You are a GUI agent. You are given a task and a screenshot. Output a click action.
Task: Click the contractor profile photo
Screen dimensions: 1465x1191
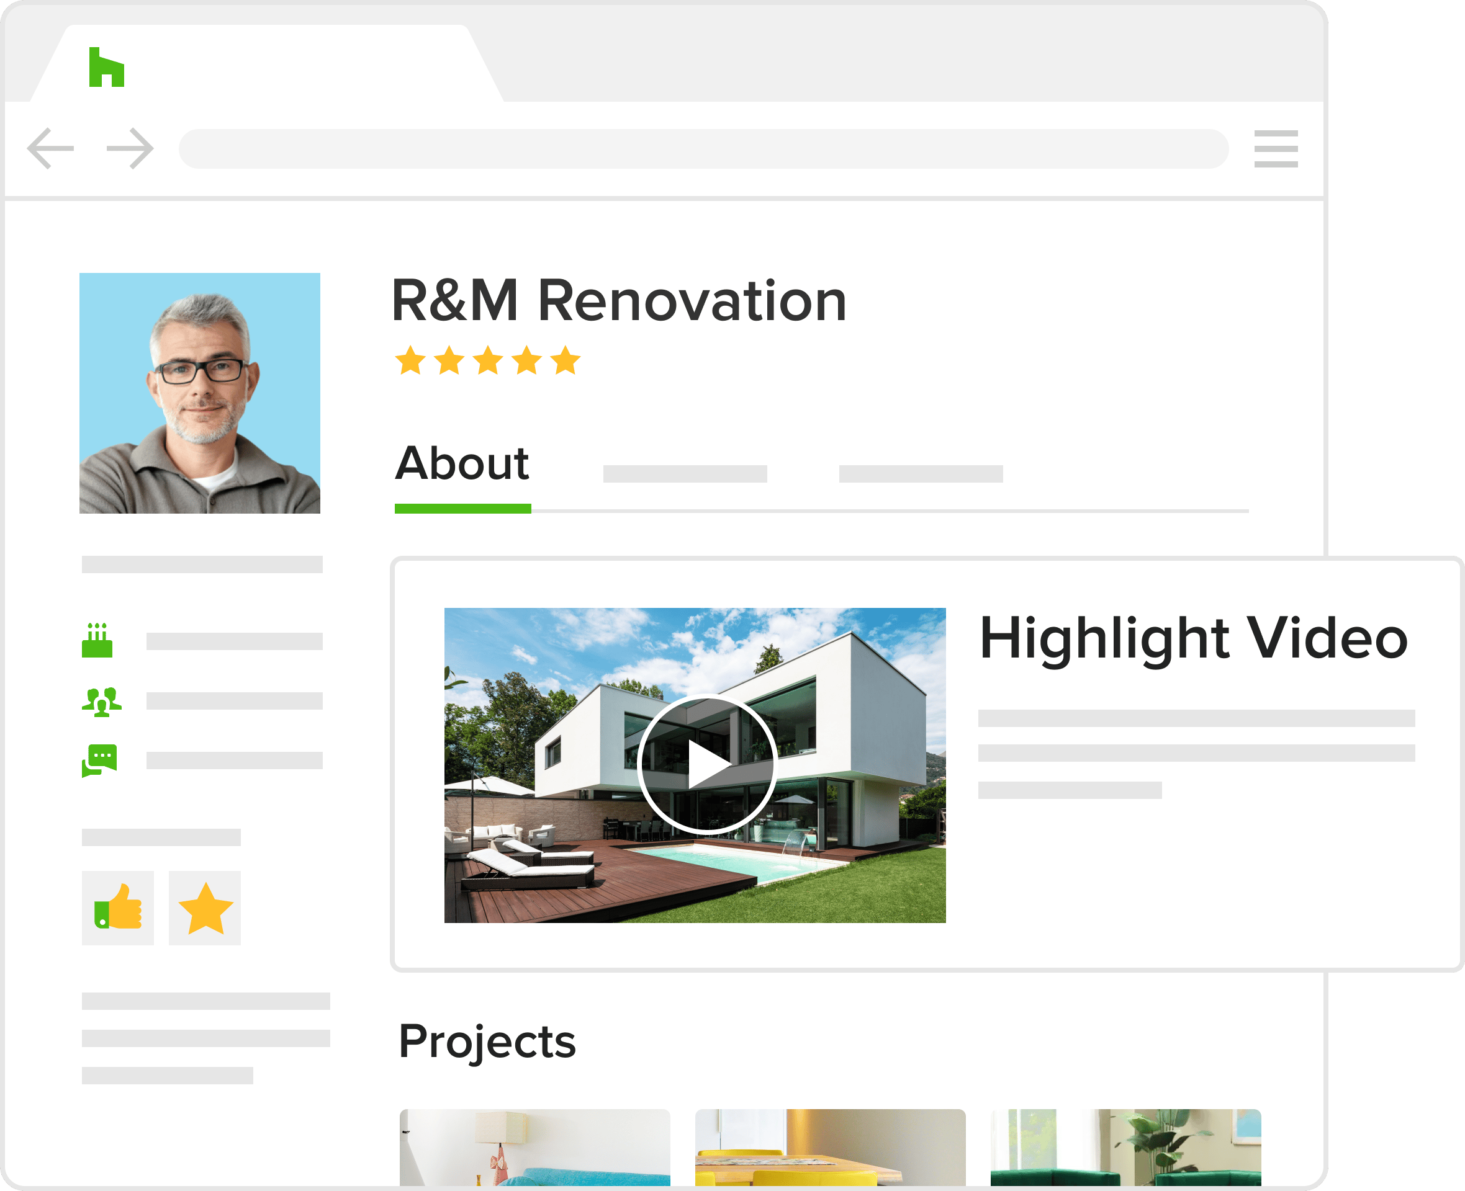tap(200, 393)
